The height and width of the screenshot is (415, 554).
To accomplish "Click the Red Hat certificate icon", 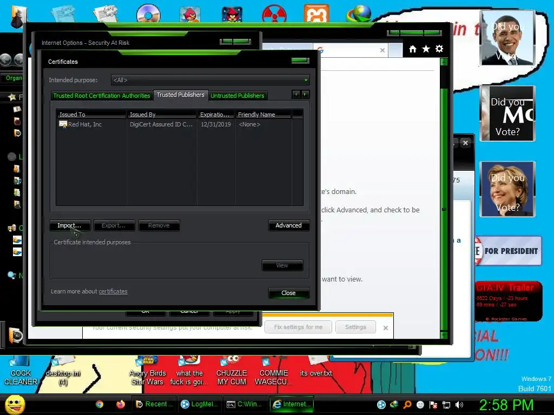I will 63,124.
